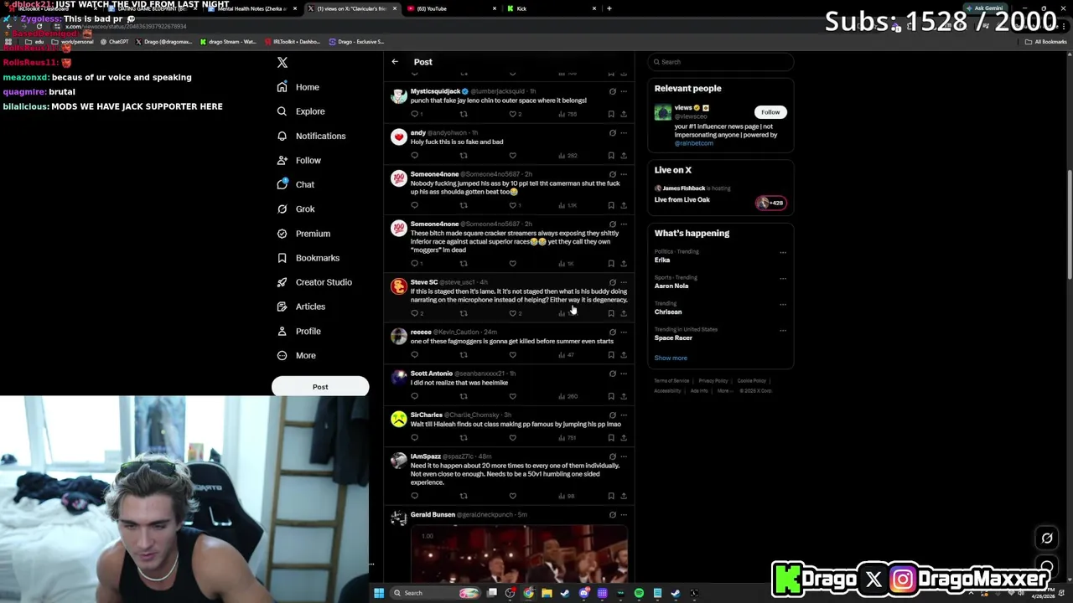Viewport: 1073px width, 603px height.
Task: Repost andy's 'so fake and bad' comment
Action: point(464,155)
